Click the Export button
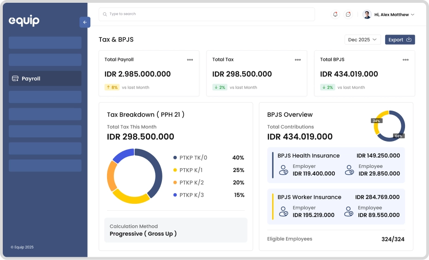The height and width of the screenshot is (260, 429). pos(400,40)
